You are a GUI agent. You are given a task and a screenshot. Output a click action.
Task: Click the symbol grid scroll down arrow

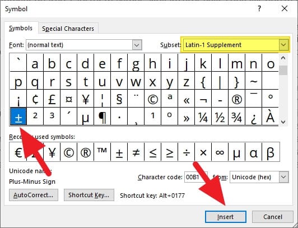(283, 122)
